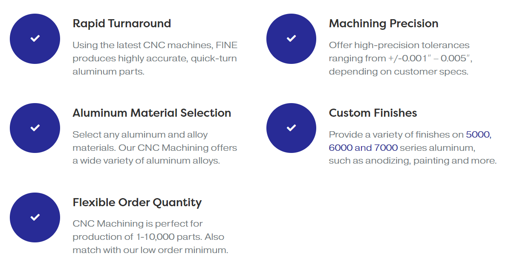Viewport: 514px width, 262px height.
Task: Click "Select any aluminum and alloy" text line
Action: click(x=140, y=135)
